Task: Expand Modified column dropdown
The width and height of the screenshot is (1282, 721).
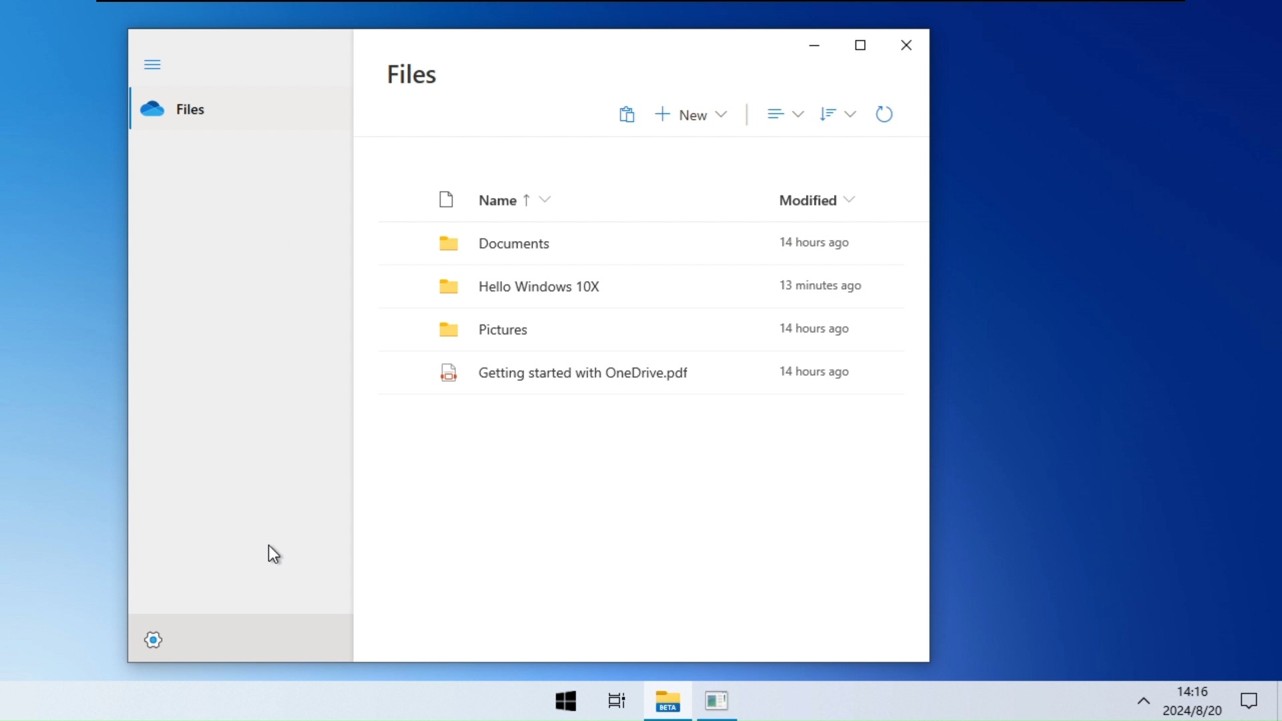Action: click(x=849, y=200)
